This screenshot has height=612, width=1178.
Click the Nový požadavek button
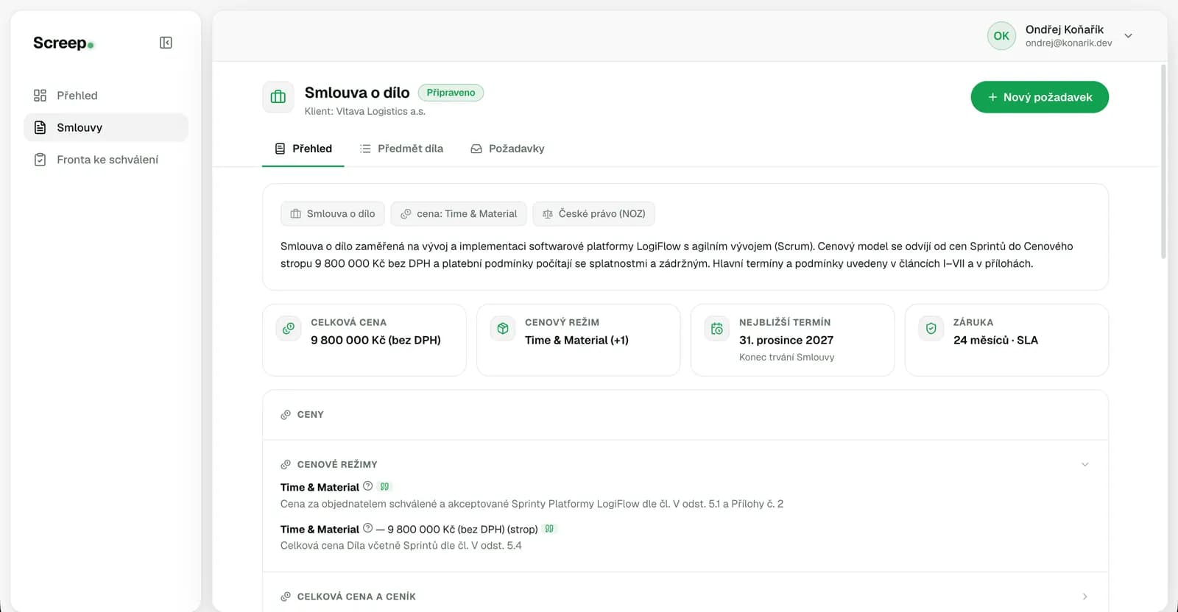(x=1040, y=97)
